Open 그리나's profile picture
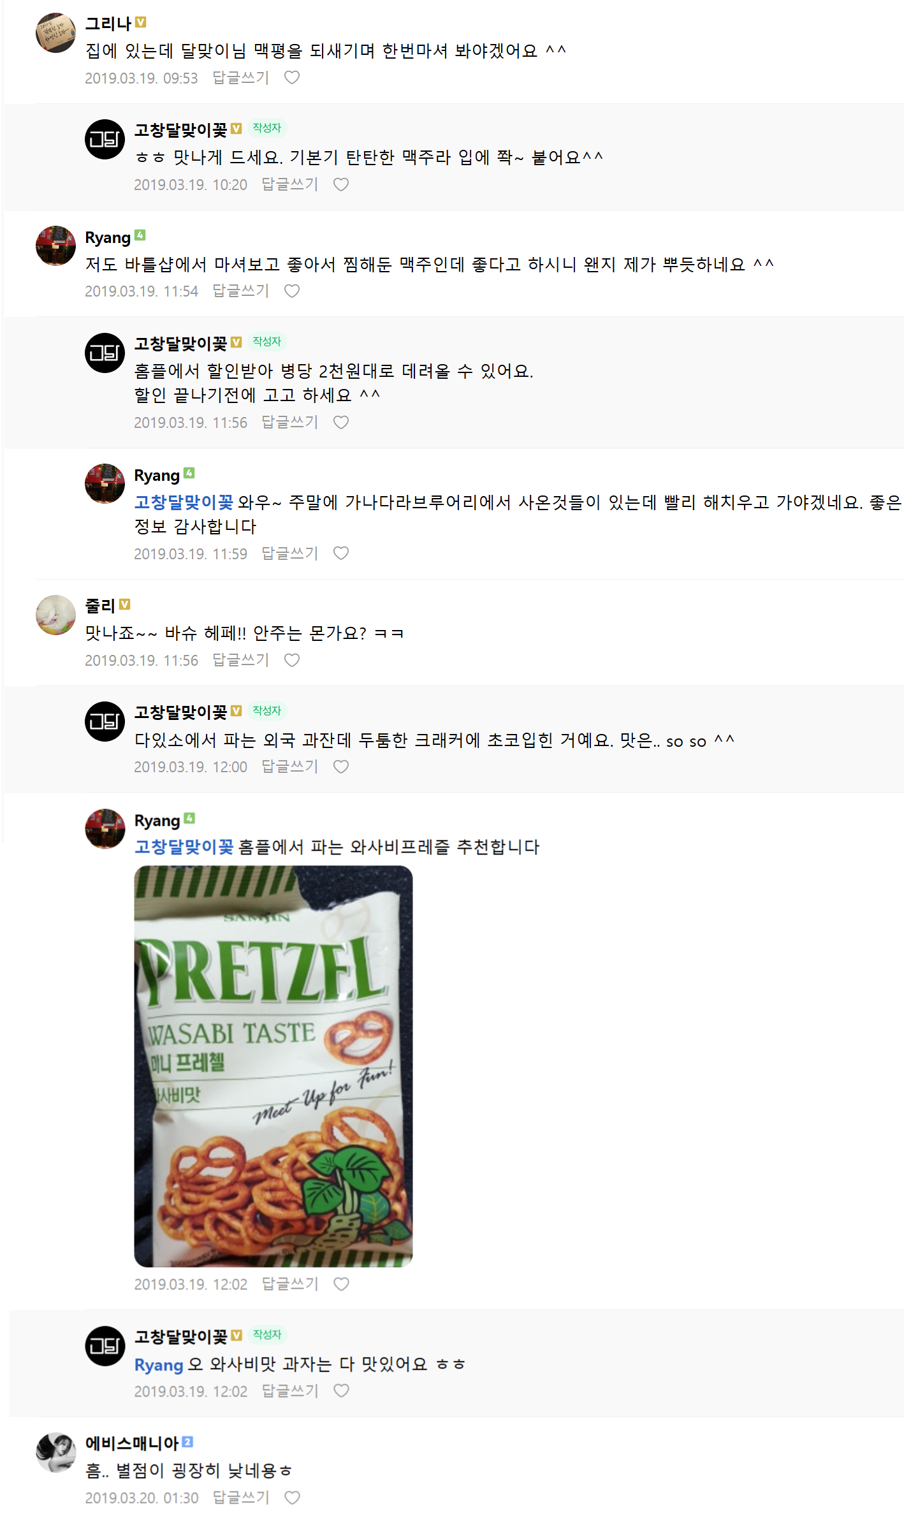This screenshot has height=1526, width=904. point(55,33)
